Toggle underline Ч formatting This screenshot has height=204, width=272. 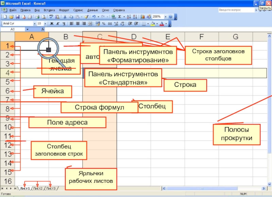pos(63,24)
